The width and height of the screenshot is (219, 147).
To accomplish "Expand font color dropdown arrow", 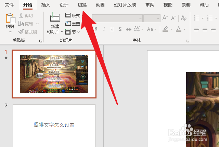I will click(x=185, y=29).
